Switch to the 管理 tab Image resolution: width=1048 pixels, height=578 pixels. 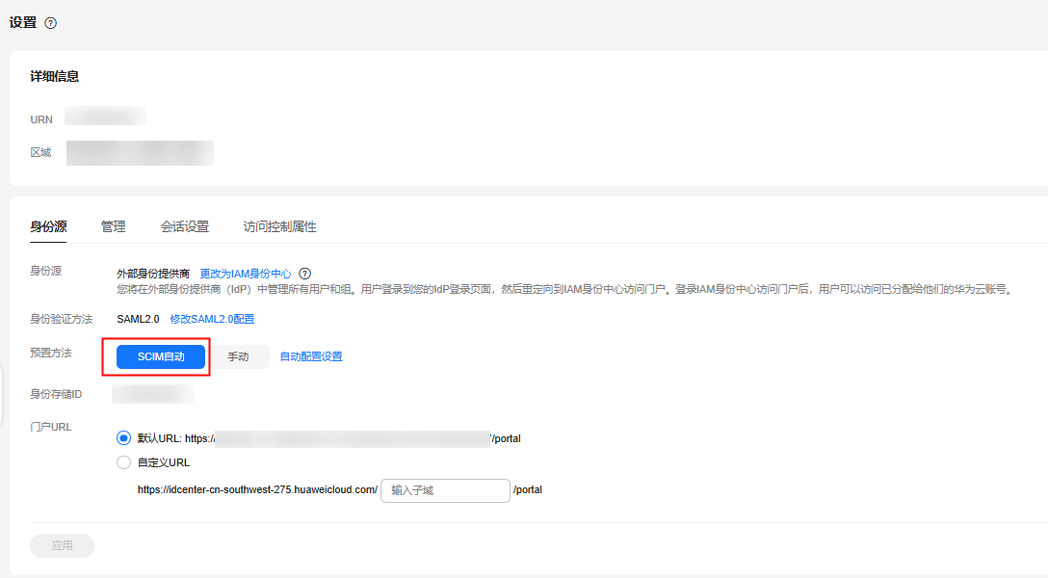(114, 227)
